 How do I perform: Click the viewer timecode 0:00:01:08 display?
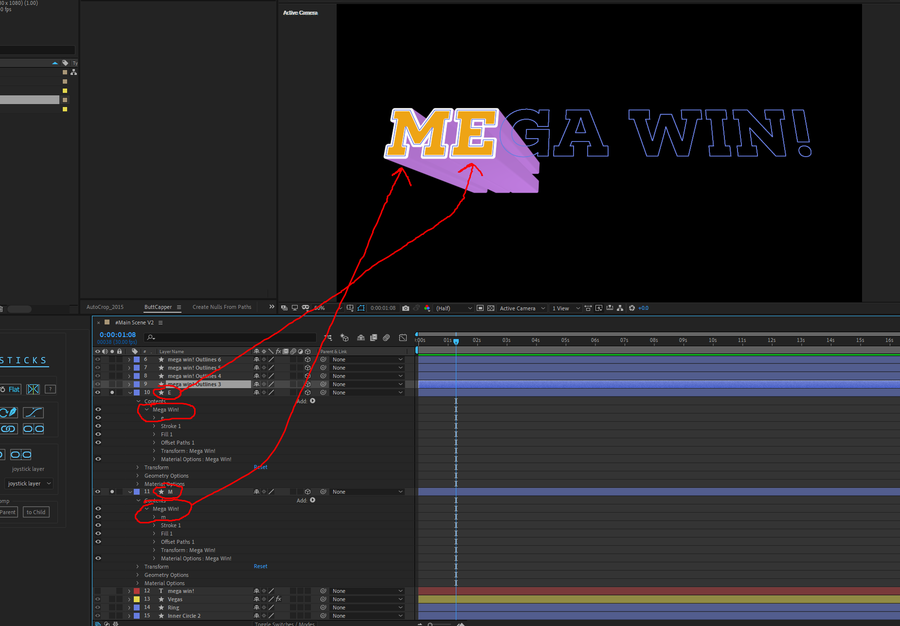click(383, 308)
